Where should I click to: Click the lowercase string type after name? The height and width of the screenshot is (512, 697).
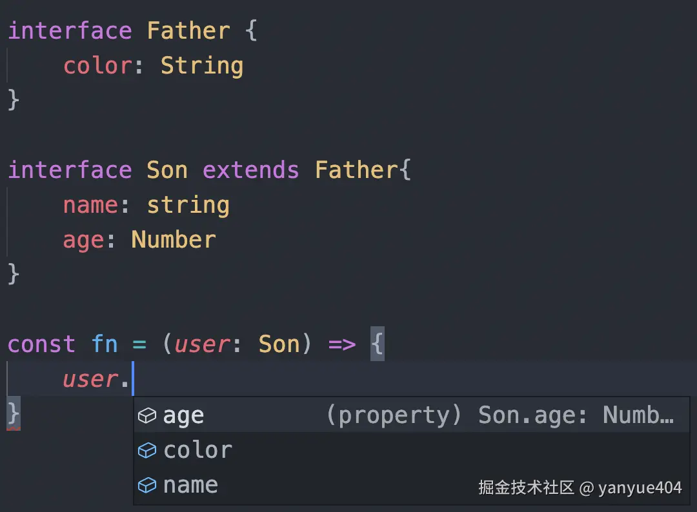coord(188,205)
